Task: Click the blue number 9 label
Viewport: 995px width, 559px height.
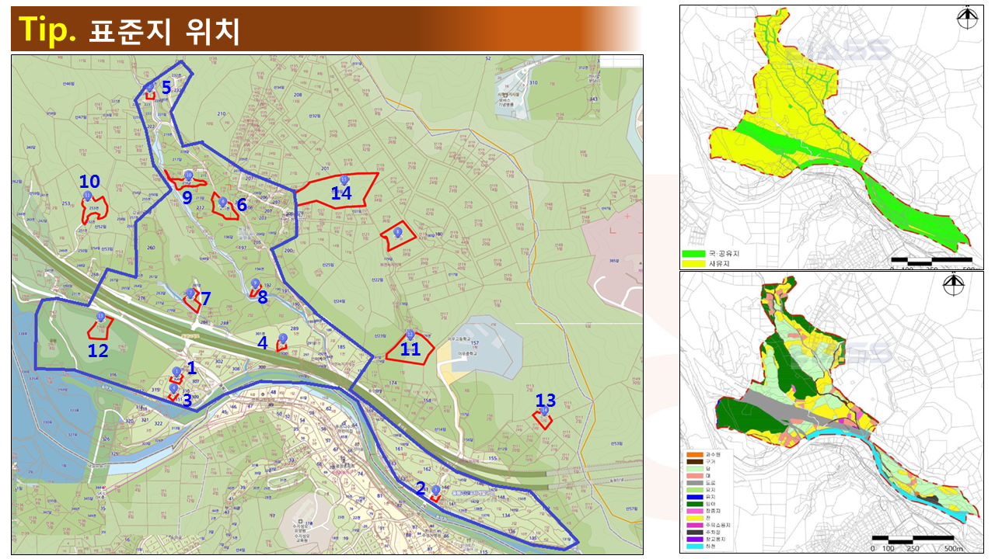Action: tap(187, 197)
